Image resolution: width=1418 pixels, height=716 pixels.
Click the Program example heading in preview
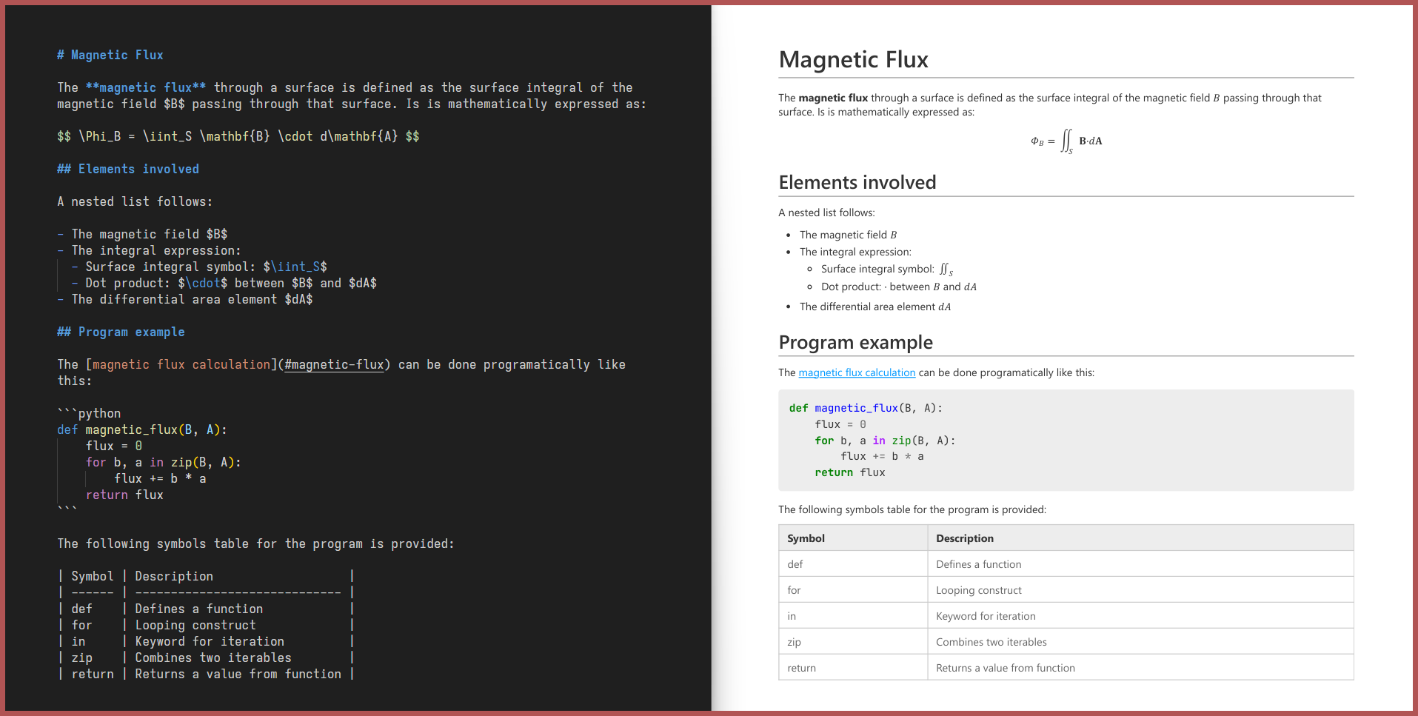click(855, 342)
